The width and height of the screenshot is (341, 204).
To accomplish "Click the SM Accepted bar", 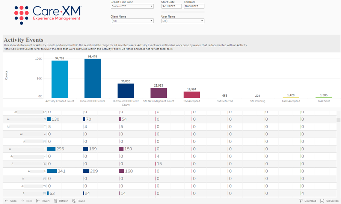I will click(x=192, y=95).
